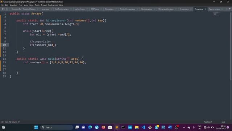This screenshot has height=131, width=232.
Task: Click the microphone tray icon
Action: (194, 127)
